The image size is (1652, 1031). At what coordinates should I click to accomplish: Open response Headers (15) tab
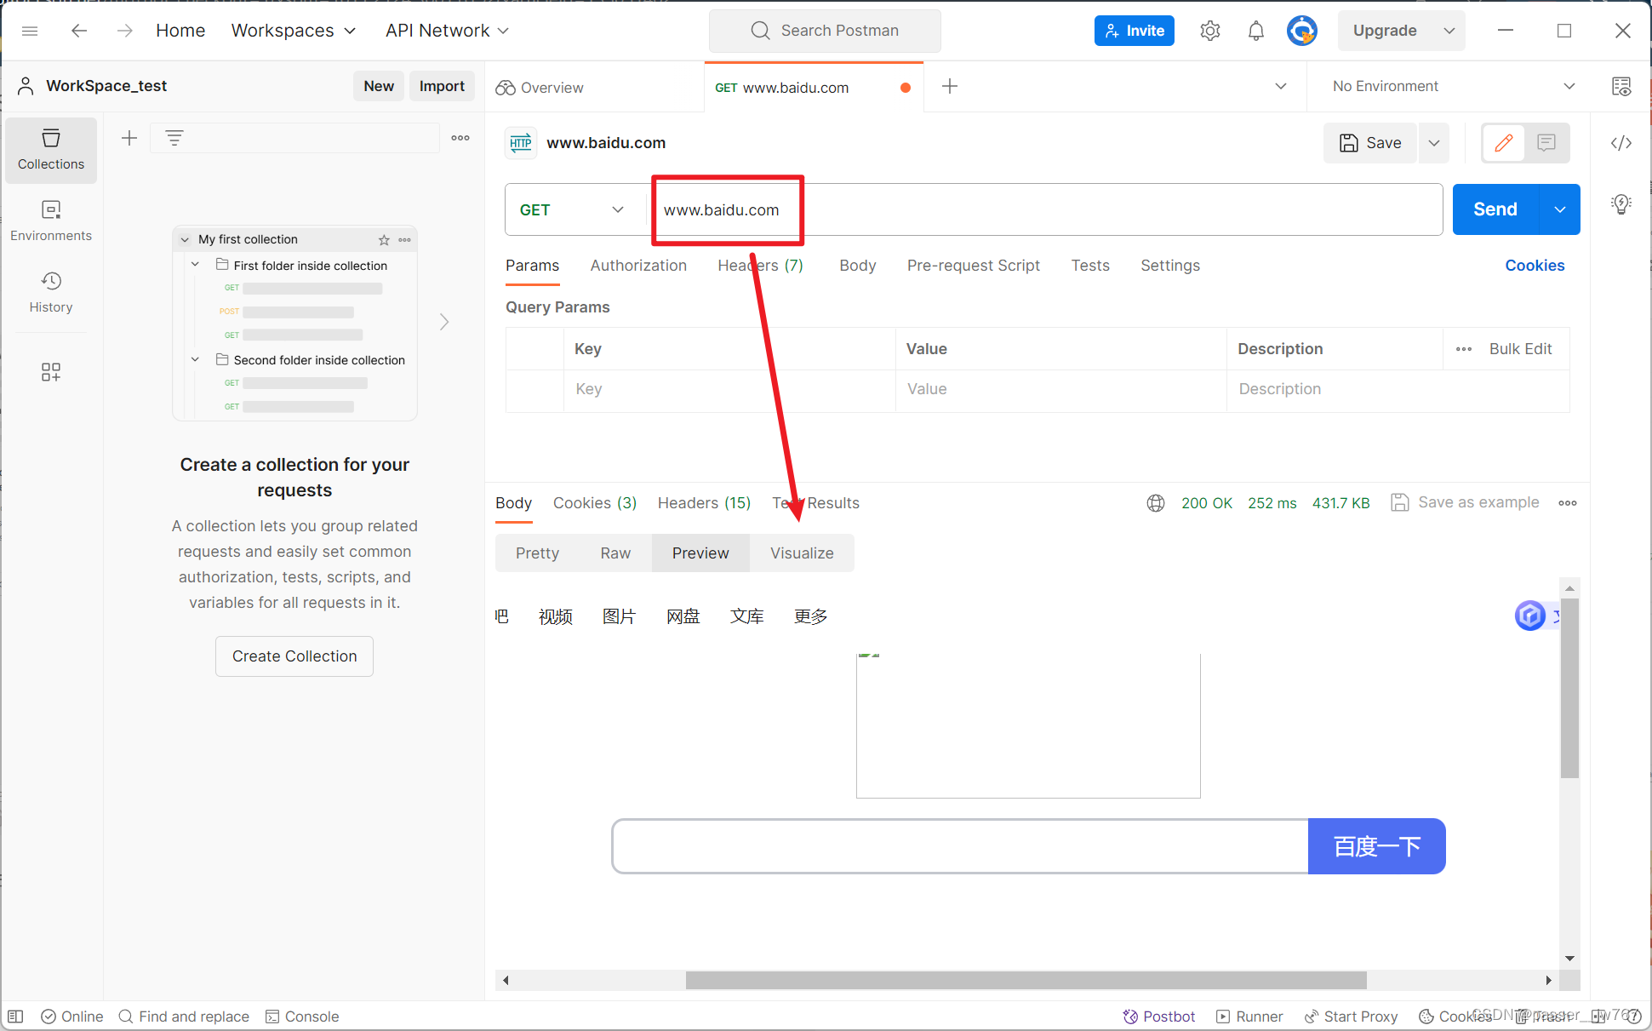[704, 503]
